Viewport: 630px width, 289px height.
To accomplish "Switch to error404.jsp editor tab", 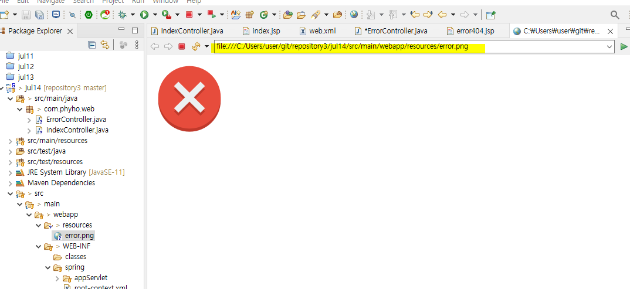I will pyautogui.click(x=470, y=31).
